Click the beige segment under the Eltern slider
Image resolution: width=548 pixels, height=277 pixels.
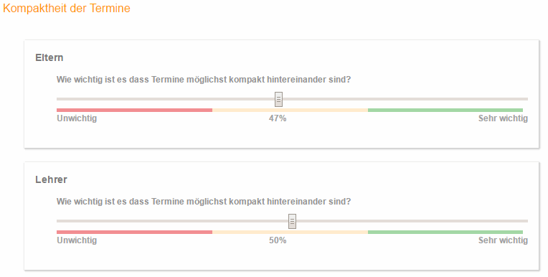tap(290, 111)
